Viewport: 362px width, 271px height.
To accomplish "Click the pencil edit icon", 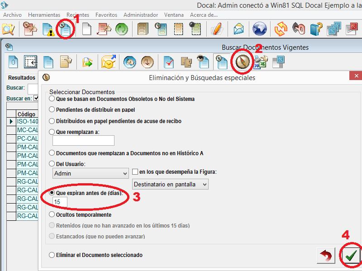I will point(217,29).
